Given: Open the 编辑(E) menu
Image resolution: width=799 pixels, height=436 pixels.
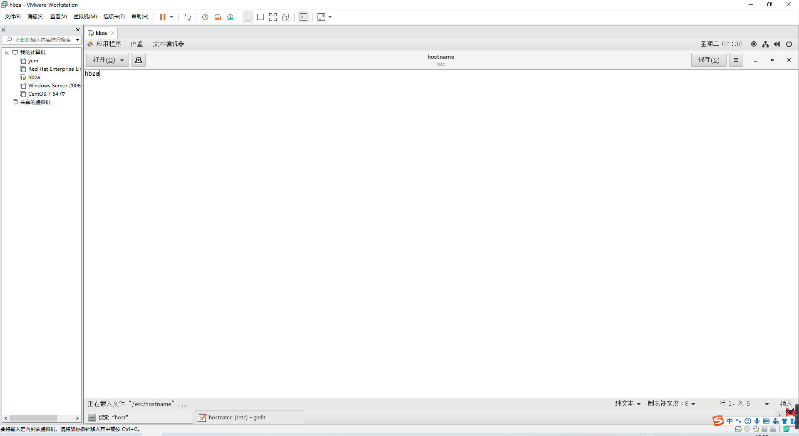Looking at the screenshot, I should click(35, 17).
